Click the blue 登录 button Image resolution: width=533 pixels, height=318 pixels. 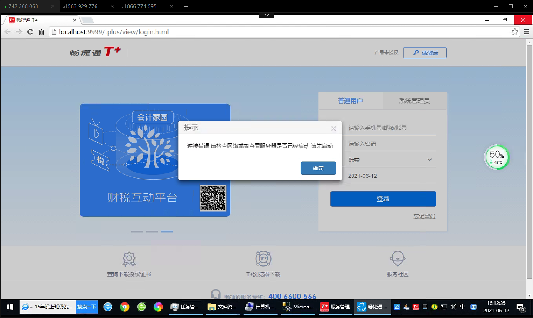[383, 199]
